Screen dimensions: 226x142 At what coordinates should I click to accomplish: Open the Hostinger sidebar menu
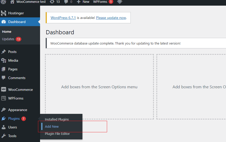(16, 13)
